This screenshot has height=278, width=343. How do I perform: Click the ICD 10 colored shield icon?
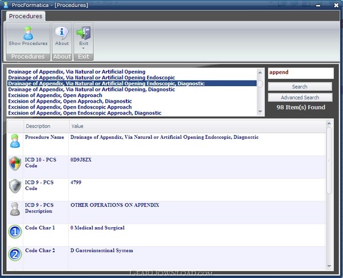point(15,163)
